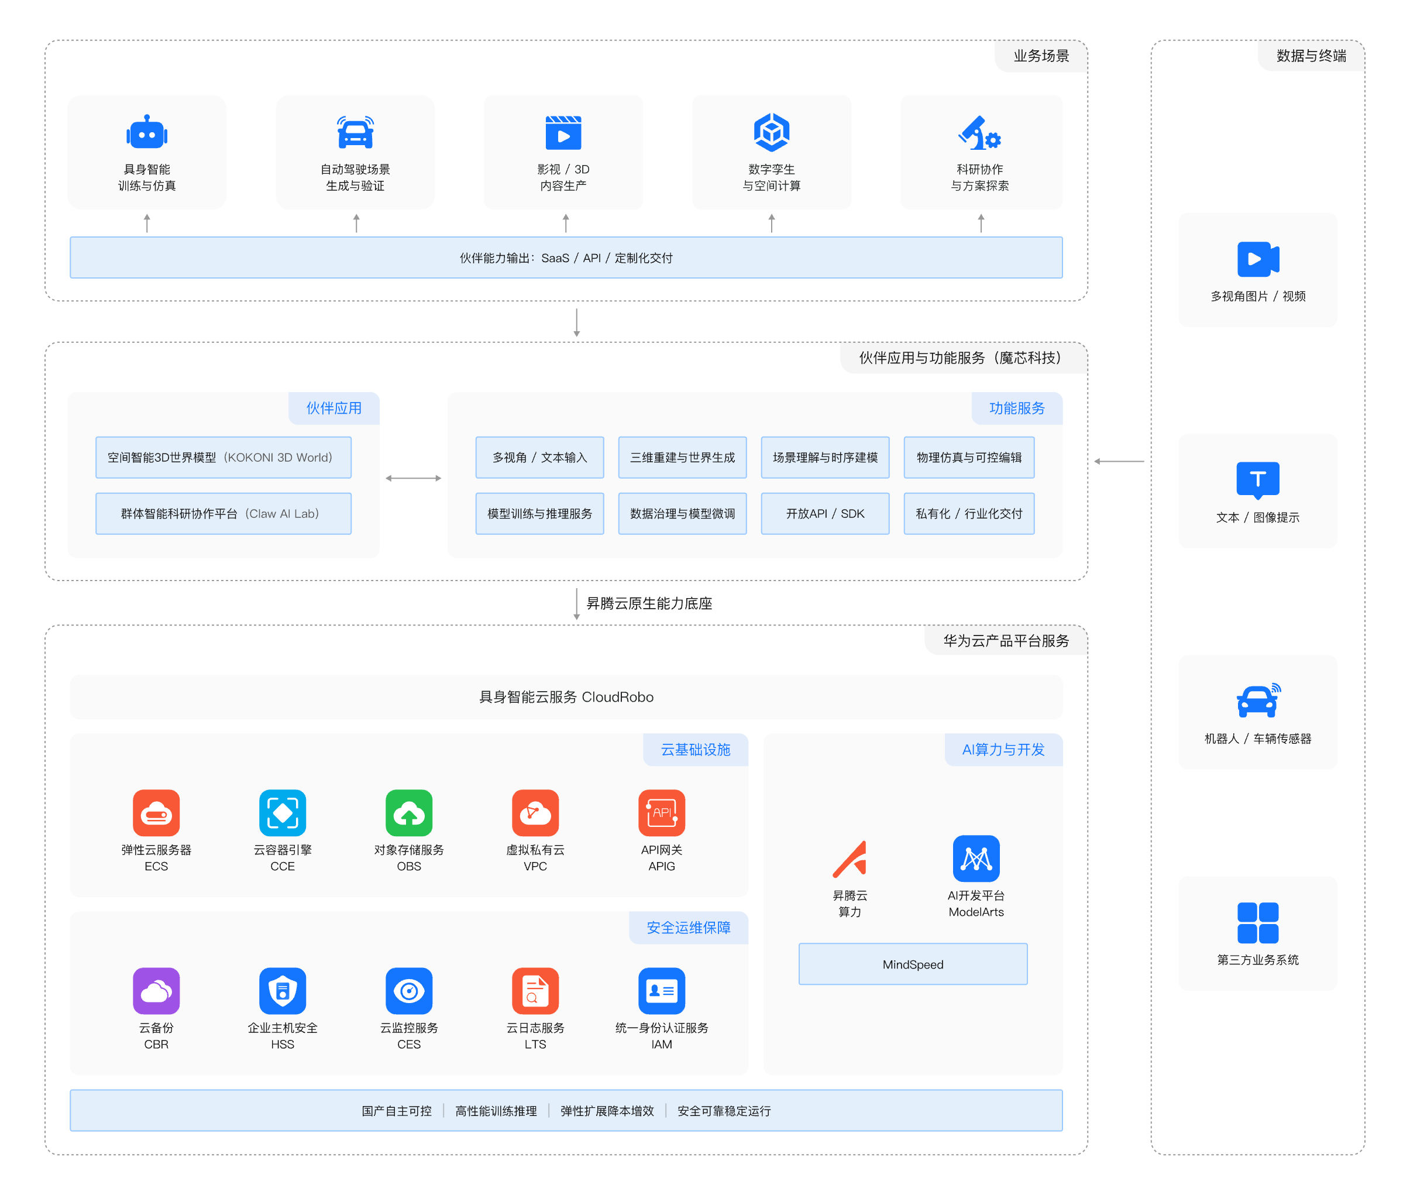The height and width of the screenshot is (1195, 1410).
Task: Click the robot icon for 具身智能训练与仿真
Action: (x=146, y=132)
